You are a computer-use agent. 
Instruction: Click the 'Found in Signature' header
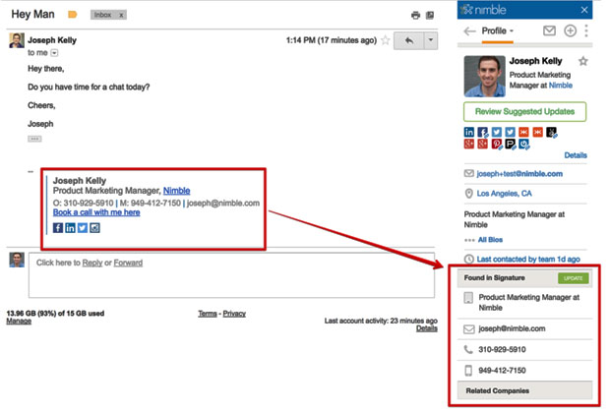point(495,278)
